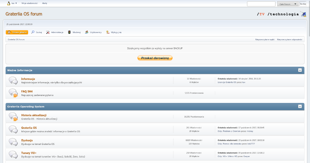Click the Graterlia OS forum title
The width and height of the screenshot is (310, 163).
coord(24,14)
